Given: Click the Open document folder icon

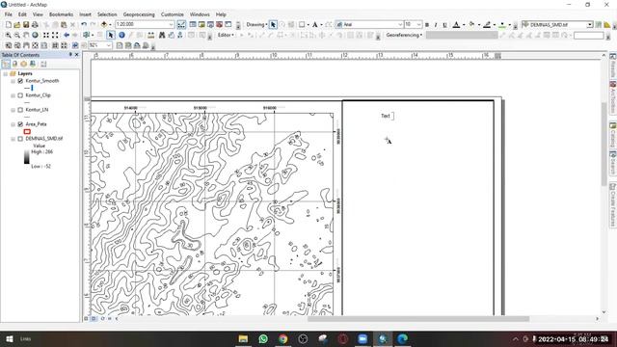Looking at the screenshot, I should coord(17,25).
